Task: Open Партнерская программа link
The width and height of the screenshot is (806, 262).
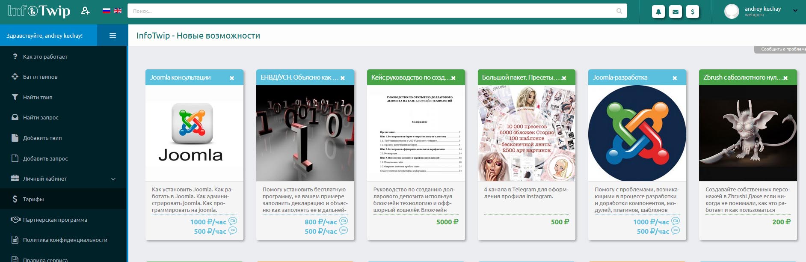Action: 55,220
